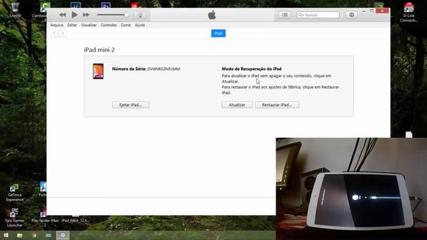
Task: Click the Restaurar iPad button
Action: [x=277, y=105]
